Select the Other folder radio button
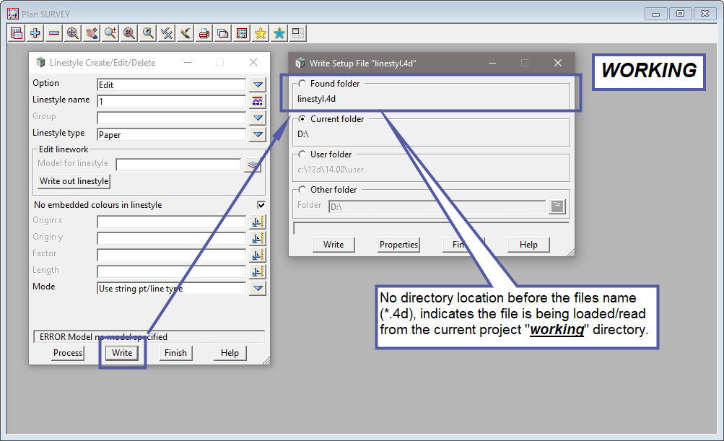 [302, 190]
